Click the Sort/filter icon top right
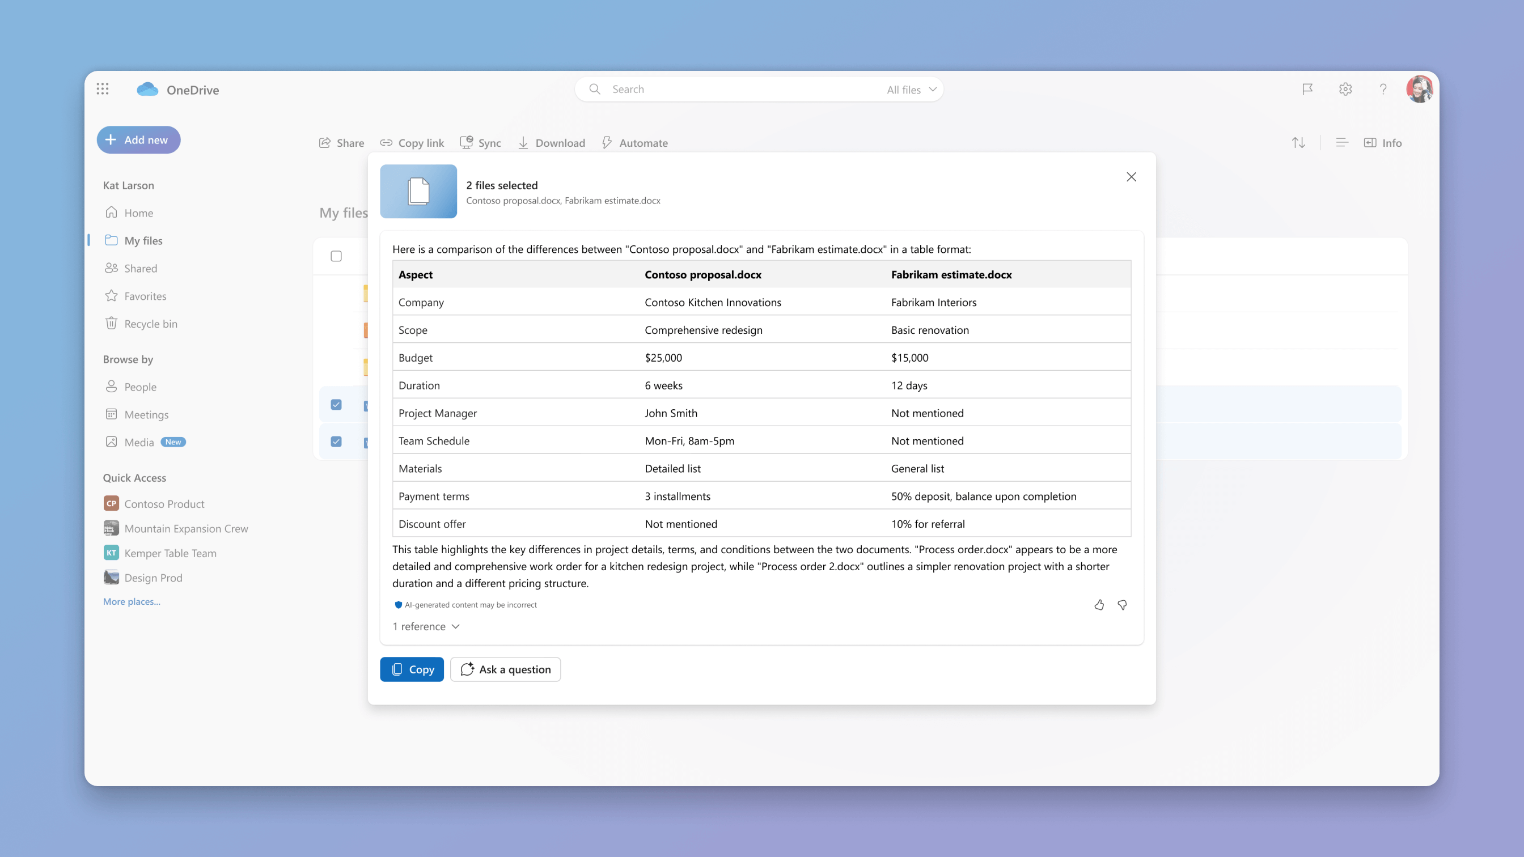Image resolution: width=1524 pixels, height=857 pixels. coord(1299,141)
